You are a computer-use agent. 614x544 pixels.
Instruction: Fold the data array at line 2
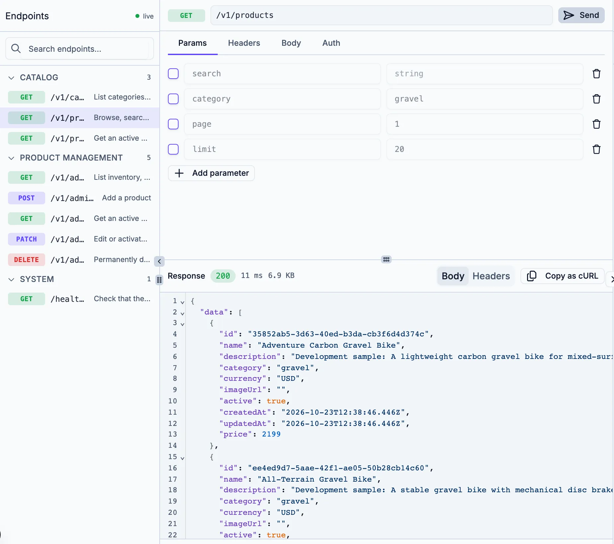182,313
